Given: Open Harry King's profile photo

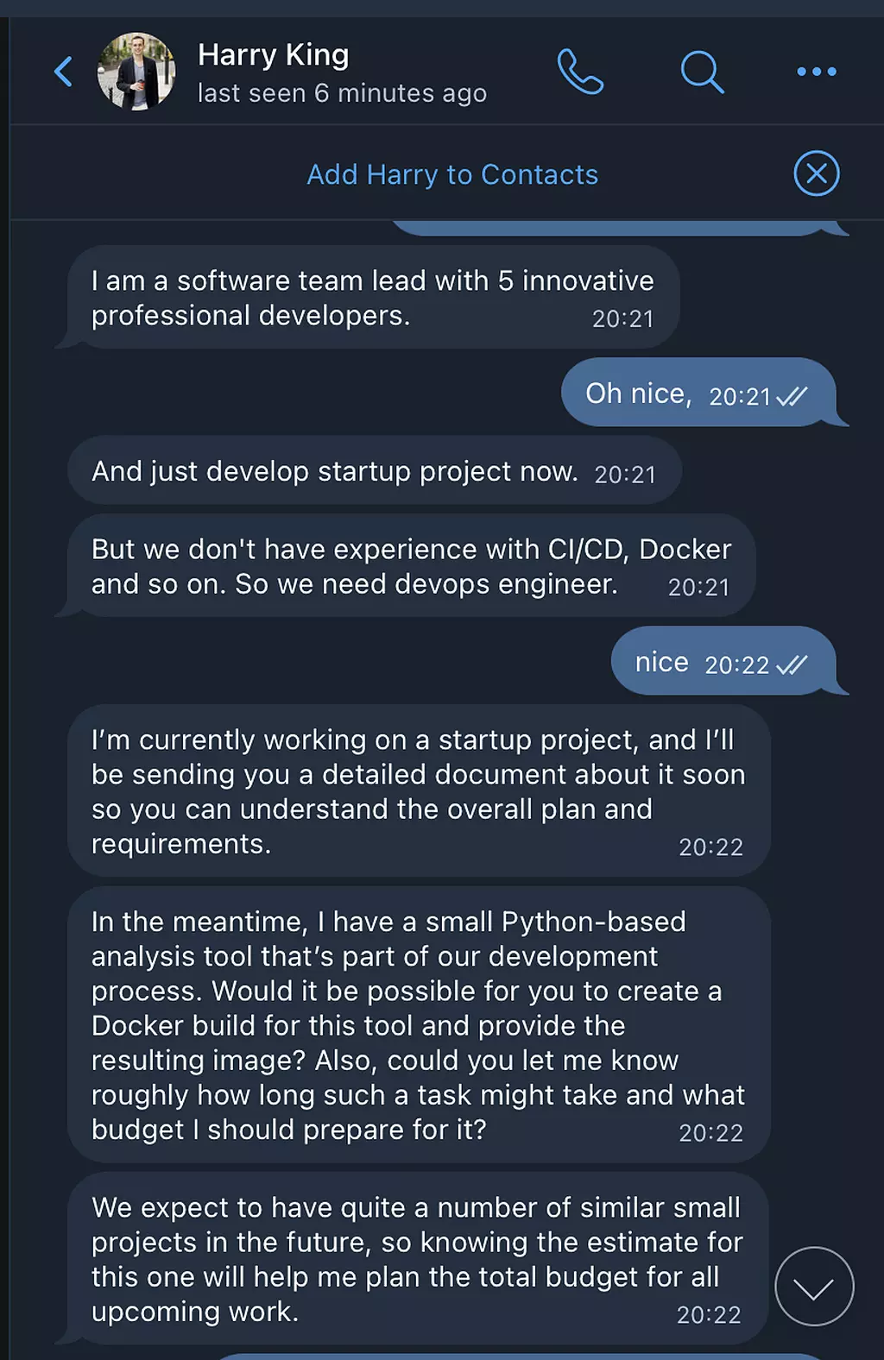Looking at the screenshot, I should pyautogui.click(x=136, y=72).
